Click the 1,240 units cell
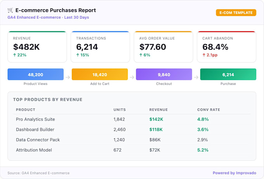 point(119,140)
